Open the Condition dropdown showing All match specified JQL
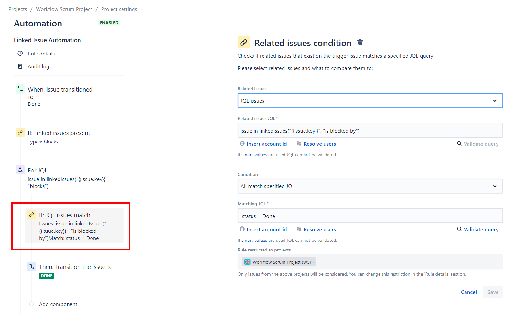 click(370, 186)
